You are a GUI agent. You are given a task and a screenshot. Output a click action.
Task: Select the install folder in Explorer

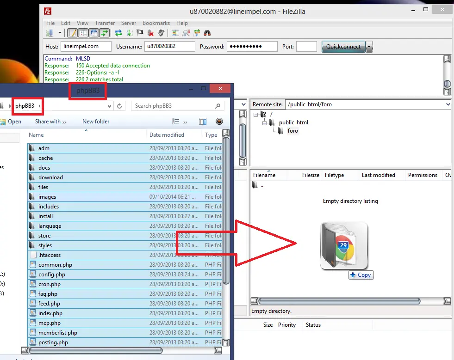(125, 216)
